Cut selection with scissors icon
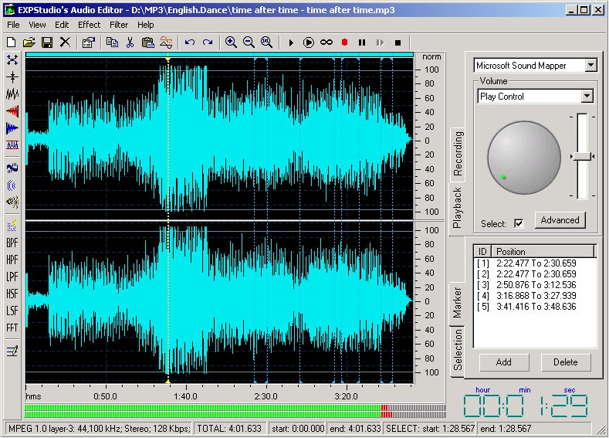 point(130,42)
